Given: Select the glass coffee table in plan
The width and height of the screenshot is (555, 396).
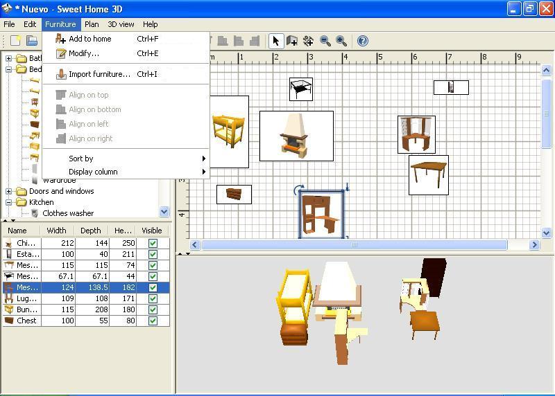Looking at the screenshot, I should coord(301,89).
